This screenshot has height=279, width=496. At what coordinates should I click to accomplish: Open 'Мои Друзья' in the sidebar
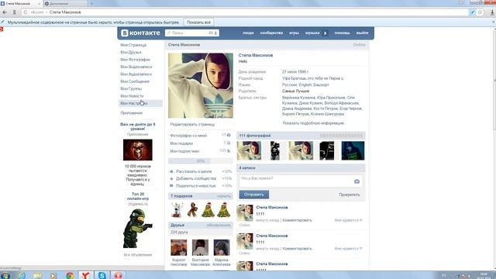coord(131,52)
